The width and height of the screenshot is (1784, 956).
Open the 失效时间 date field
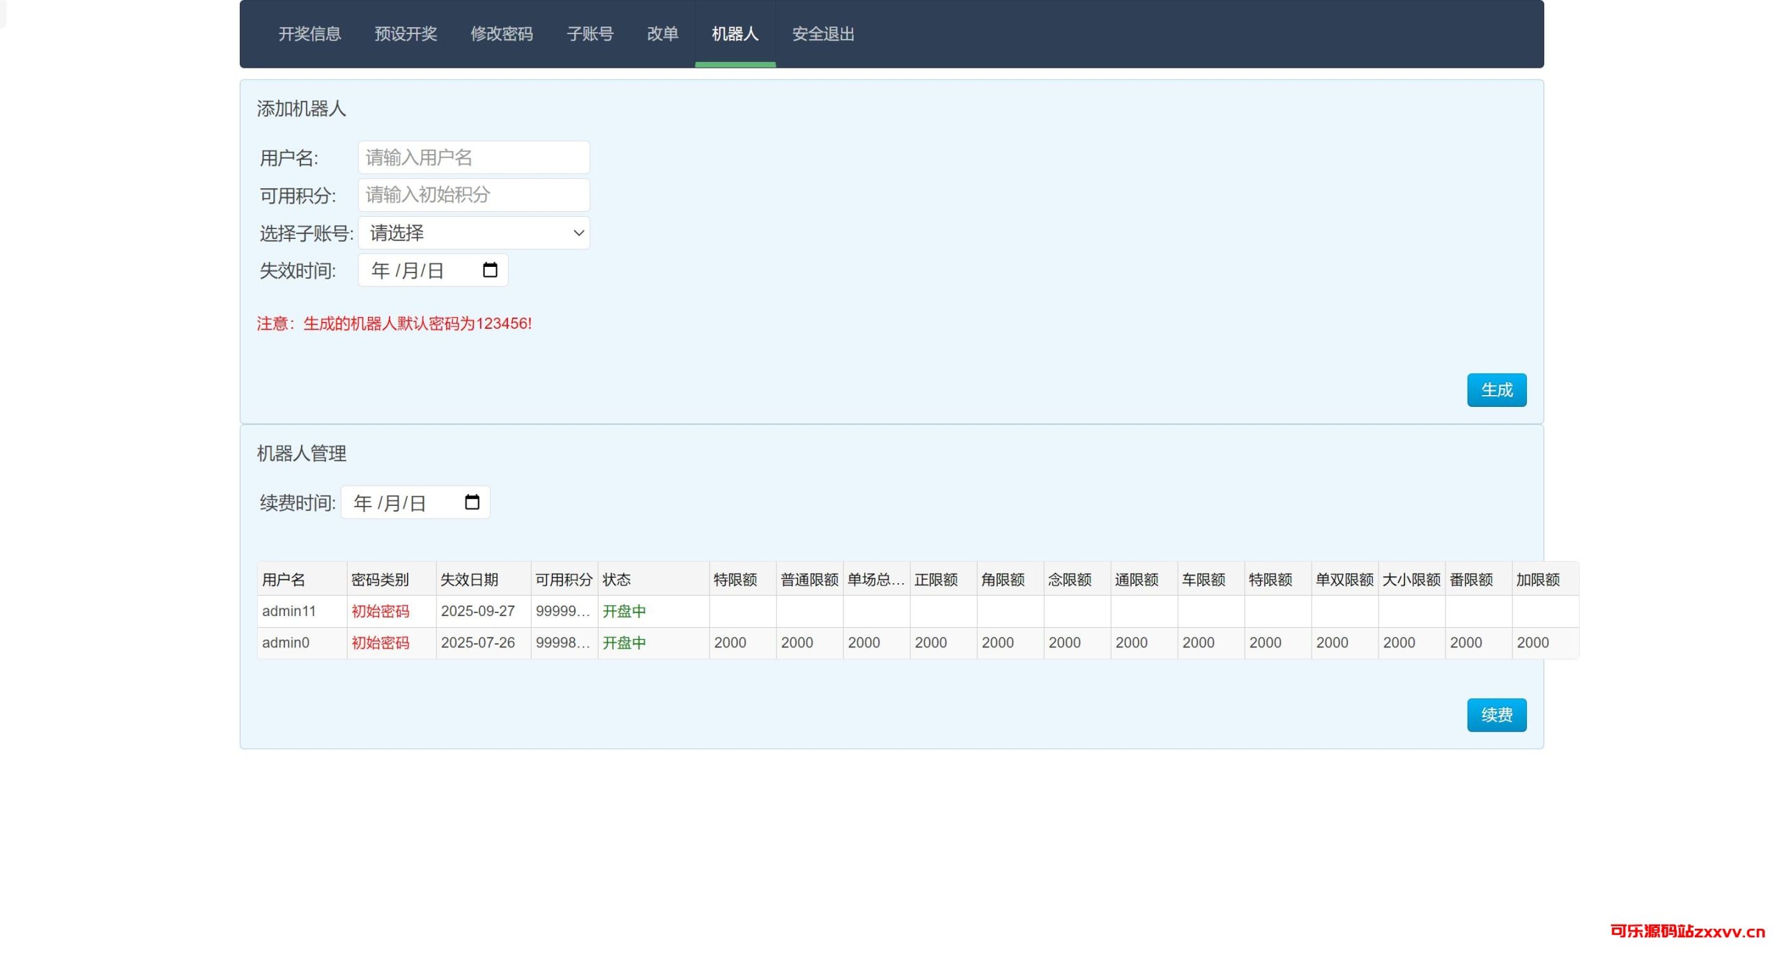pyautogui.click(x=433, y=270)
